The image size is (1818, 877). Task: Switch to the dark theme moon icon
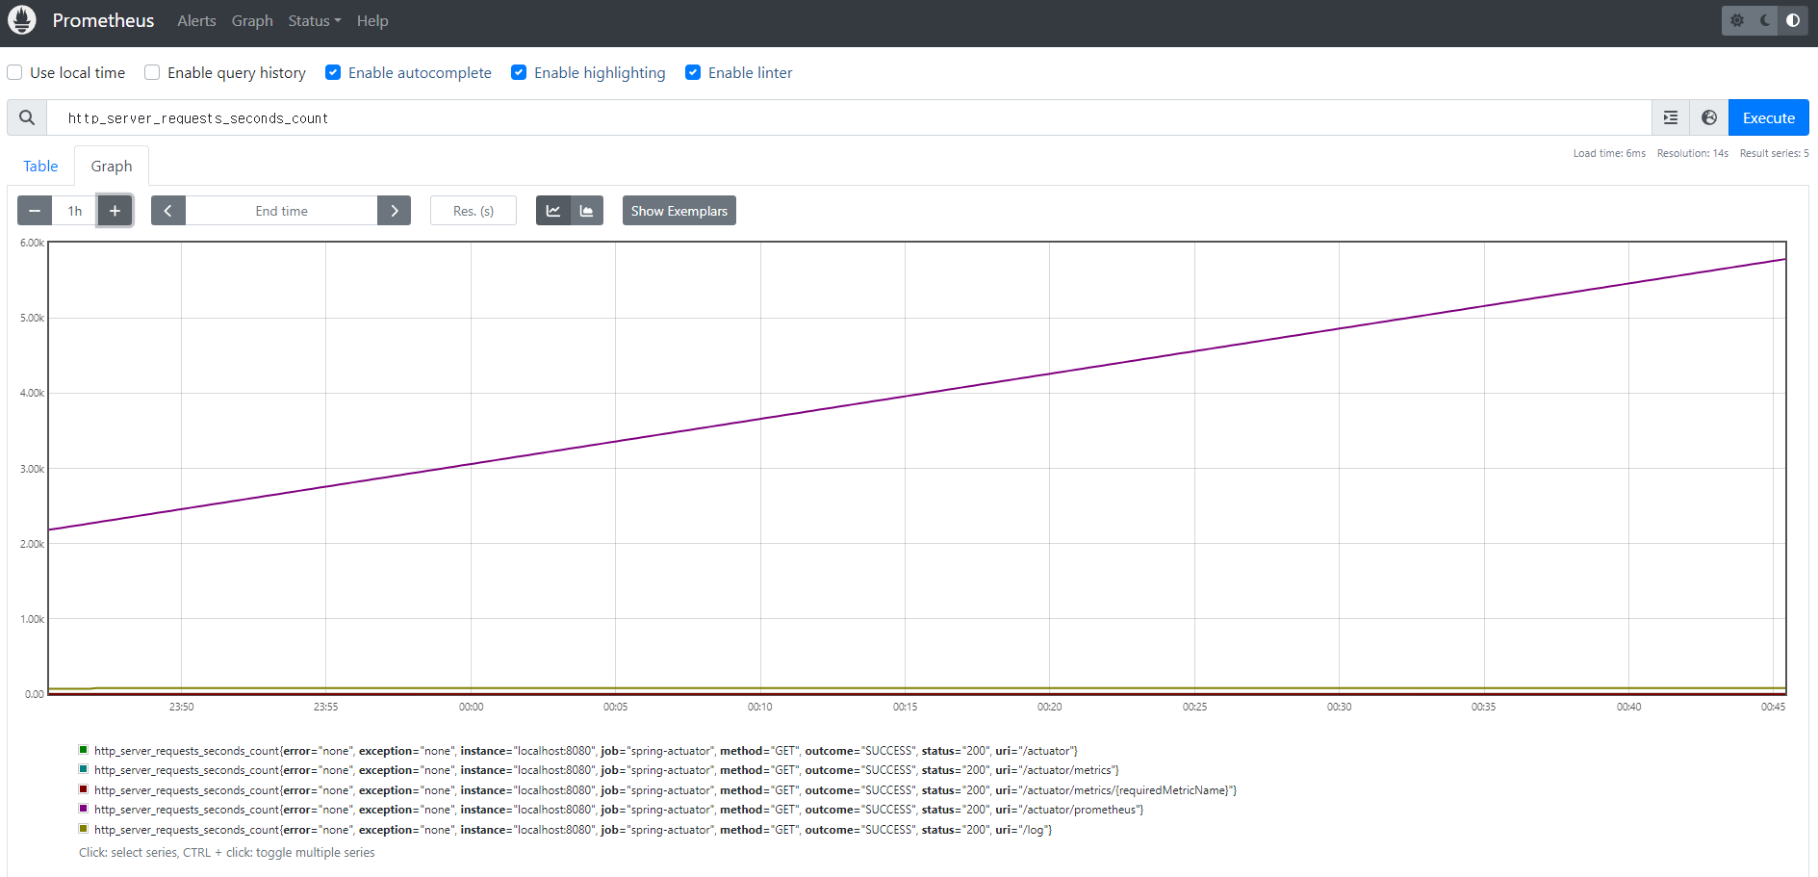pyautogui.click(x=1765, y=20)
